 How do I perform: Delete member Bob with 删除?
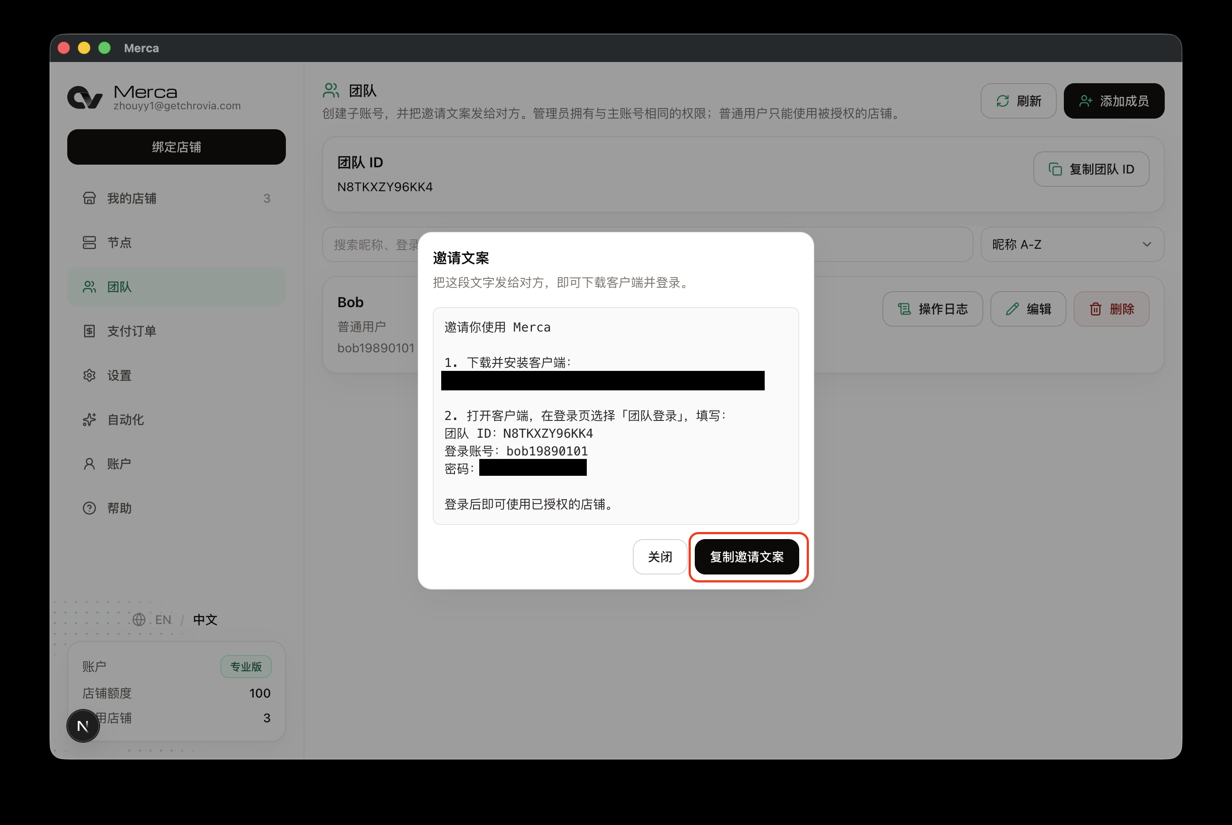1111,309
